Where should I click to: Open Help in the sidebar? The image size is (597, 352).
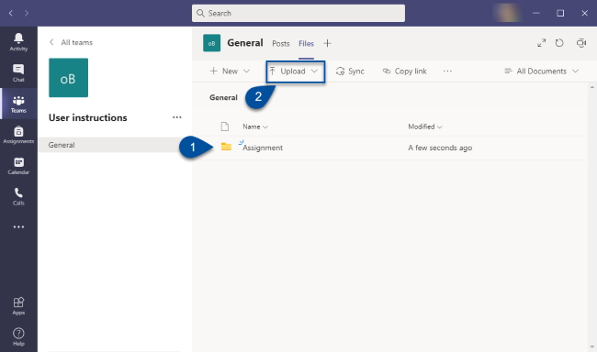tap(18, 336)
